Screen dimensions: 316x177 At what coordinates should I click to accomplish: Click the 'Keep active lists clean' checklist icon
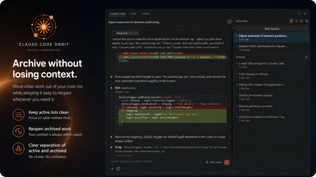[x=19, y=115]
